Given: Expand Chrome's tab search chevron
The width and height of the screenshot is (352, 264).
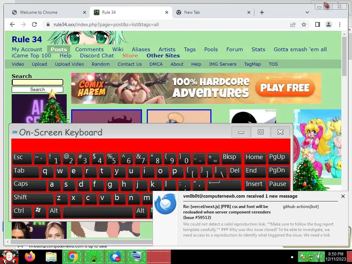Looking at the screenshot, I should [307, 12].
